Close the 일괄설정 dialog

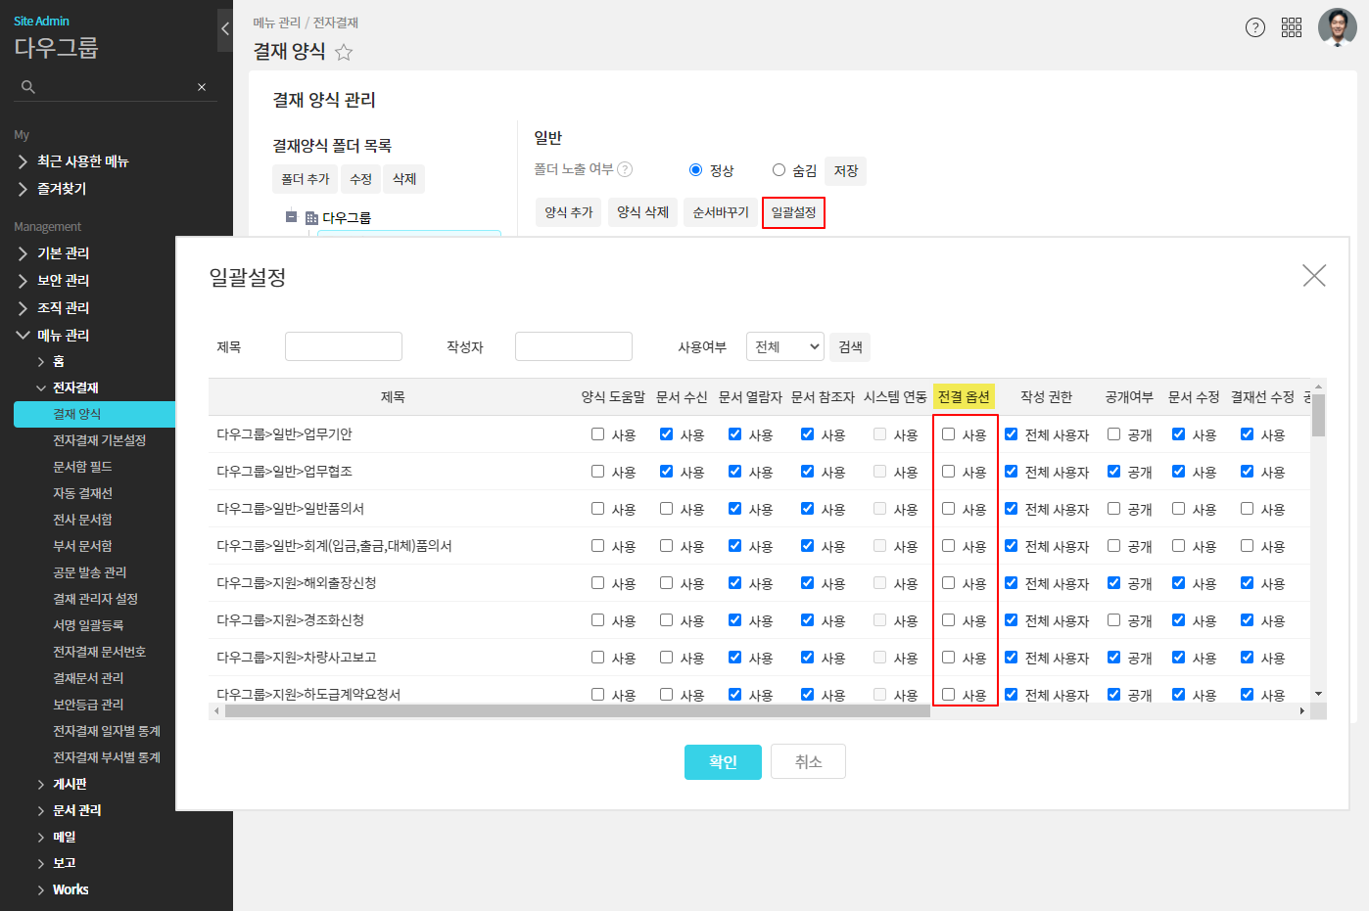tap(1314, 276)
